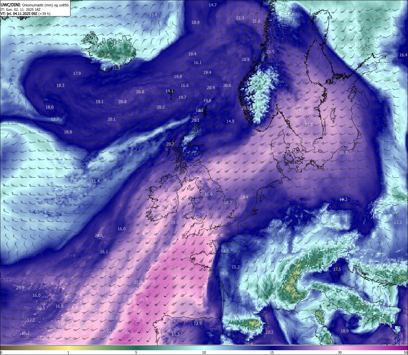Click the 18.0 value label
Screen dimensions: 408x355
[x=49, y=107]
